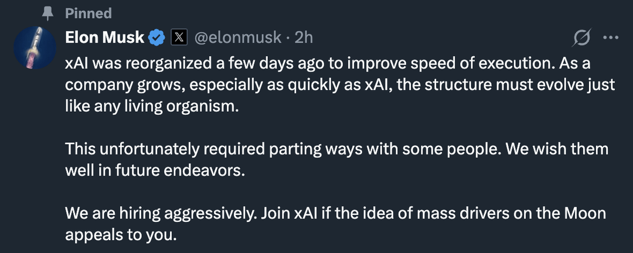Click the blue verified checkmark badge
633x253 pixels.
point(156,38)
